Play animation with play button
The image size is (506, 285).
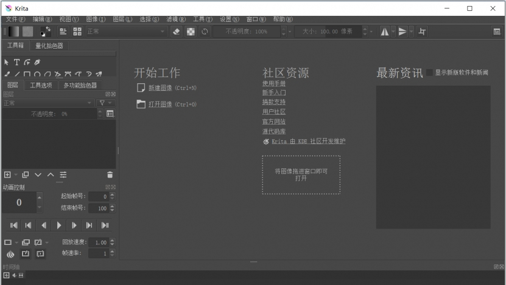click(58, 225)
